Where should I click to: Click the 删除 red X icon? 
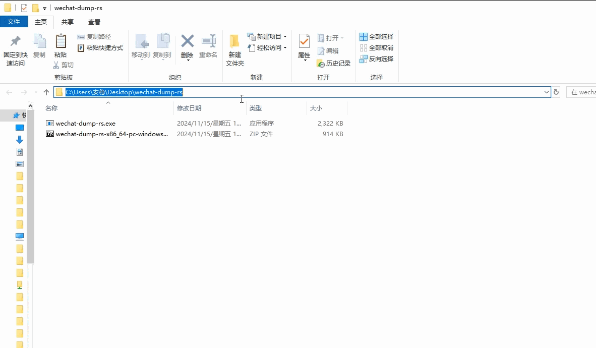point(187,41)
